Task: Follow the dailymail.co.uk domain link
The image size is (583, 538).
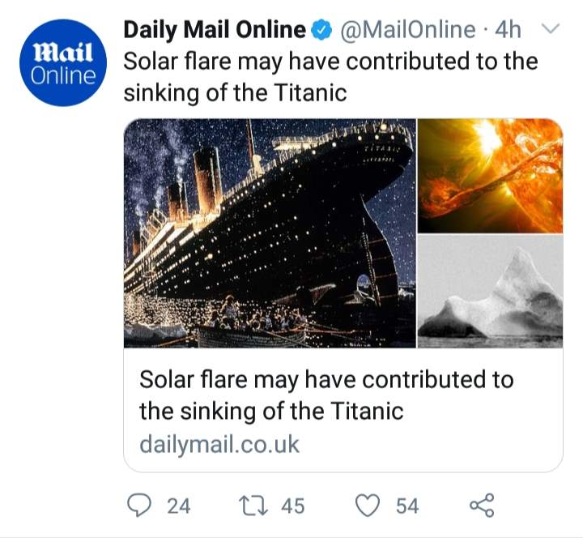Action: coord(219,445)
